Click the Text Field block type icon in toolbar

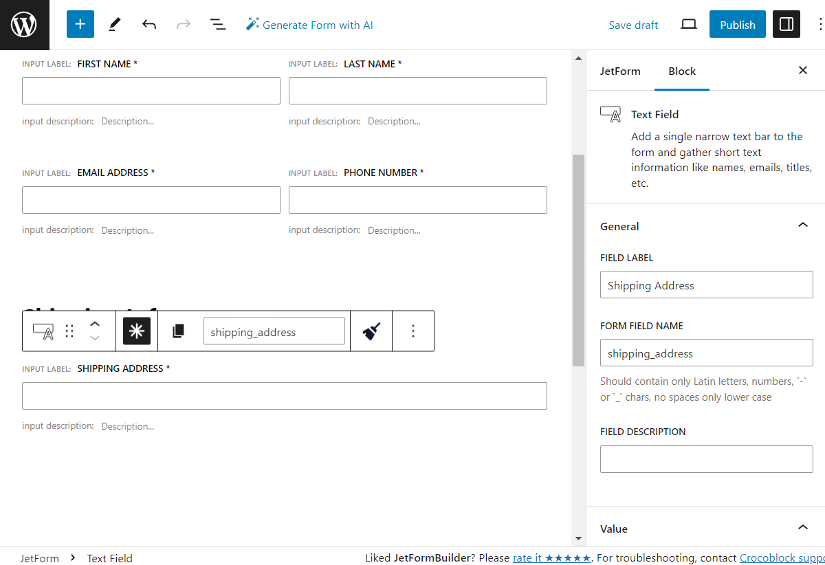tap(43, 331)
